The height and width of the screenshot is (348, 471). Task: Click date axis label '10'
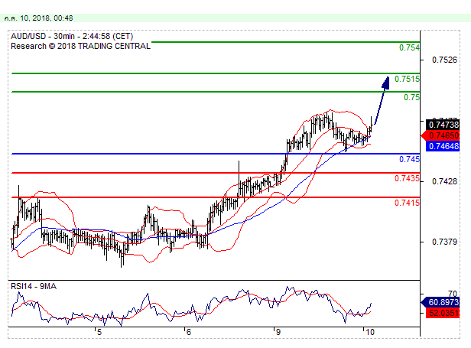pyautogui.click(x=370, y=332)
